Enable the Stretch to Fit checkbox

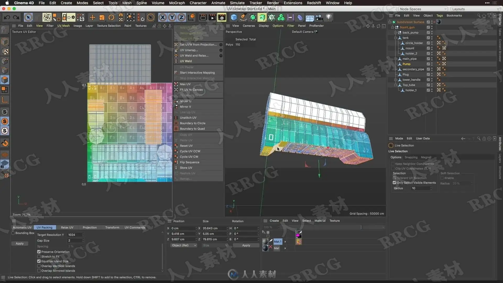tap(39, 257)
